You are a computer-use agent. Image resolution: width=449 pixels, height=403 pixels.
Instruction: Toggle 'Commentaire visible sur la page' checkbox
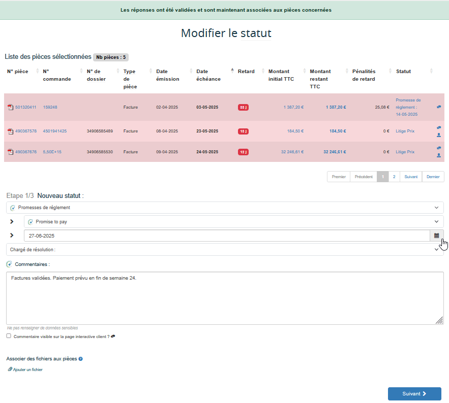tap(9, 336)
